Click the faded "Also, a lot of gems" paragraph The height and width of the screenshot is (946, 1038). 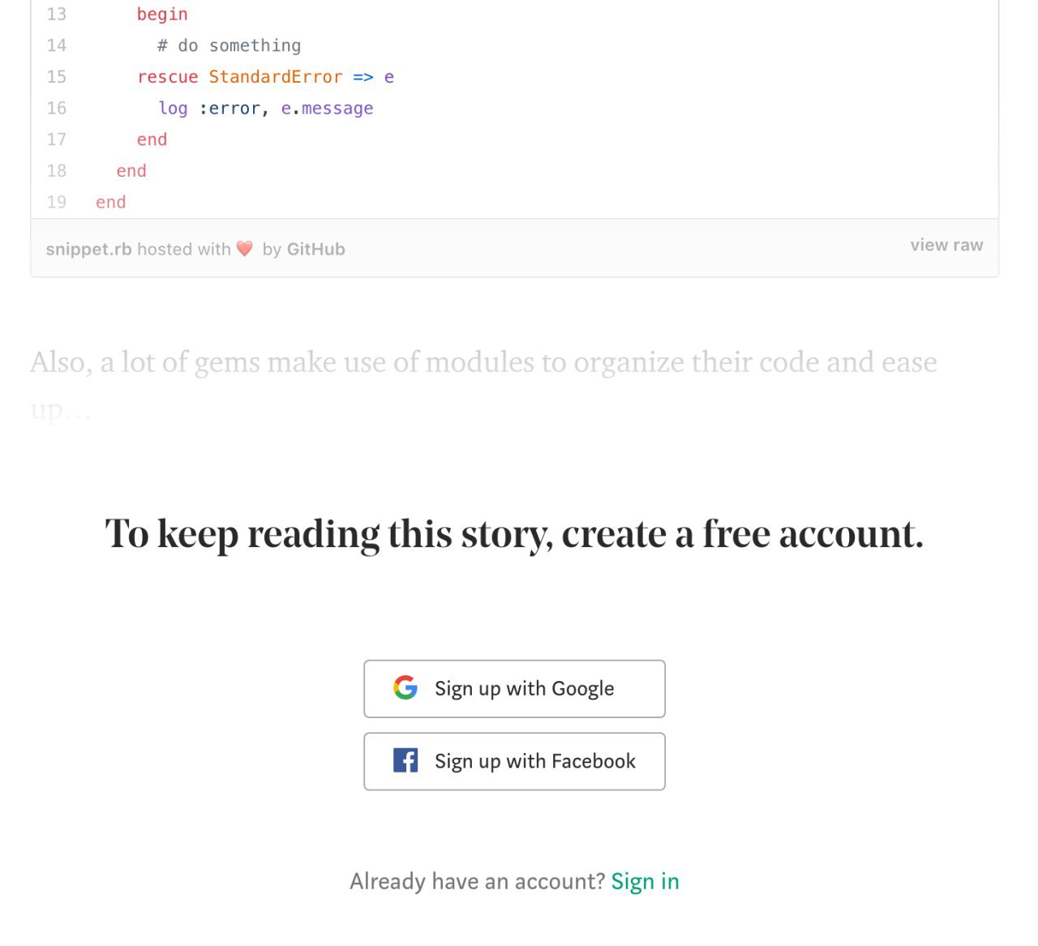pos(483,385)
